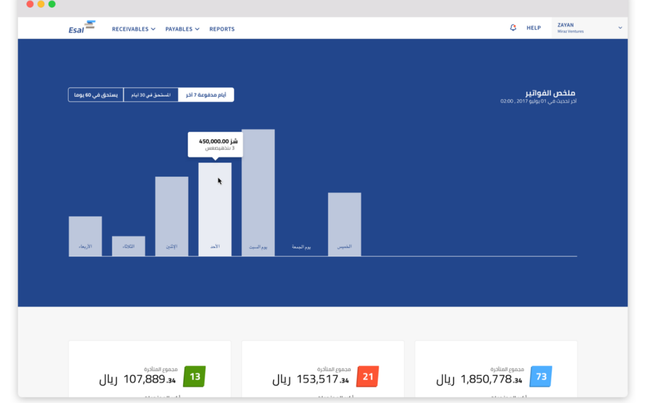Switch to the 'due in 60 days' tab
Screen dimensions: 646x403
pyautogui.click(x=96, y=95)
